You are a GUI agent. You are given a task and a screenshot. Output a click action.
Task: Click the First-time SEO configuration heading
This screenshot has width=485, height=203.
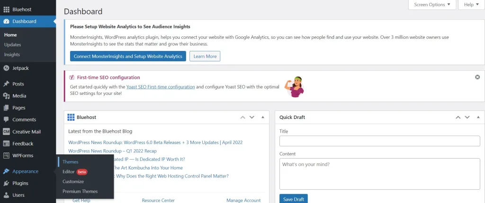108,77
